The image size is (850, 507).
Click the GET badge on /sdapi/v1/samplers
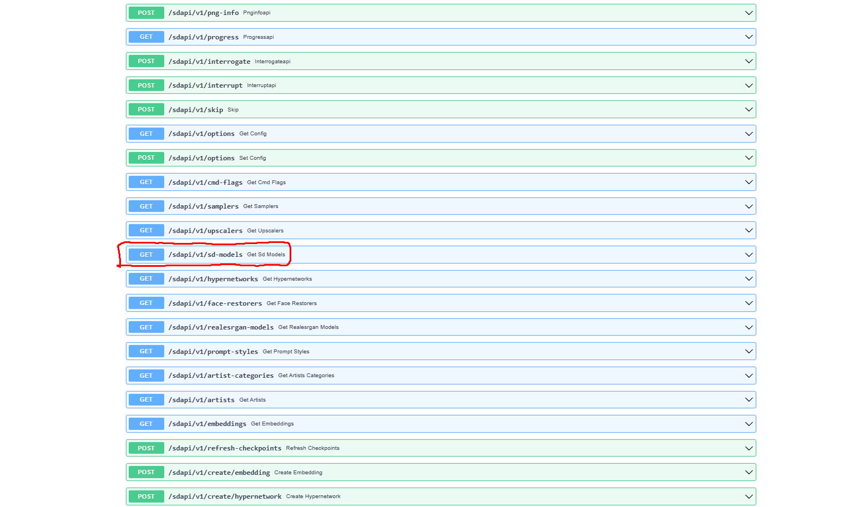click(x=145, y=206)
